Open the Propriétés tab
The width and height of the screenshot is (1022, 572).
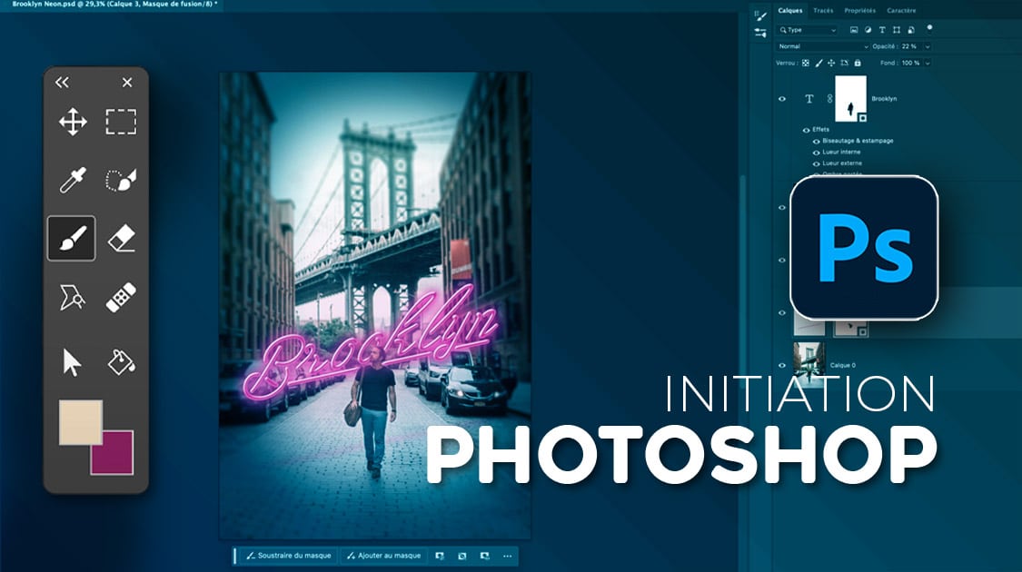point(859,11)
